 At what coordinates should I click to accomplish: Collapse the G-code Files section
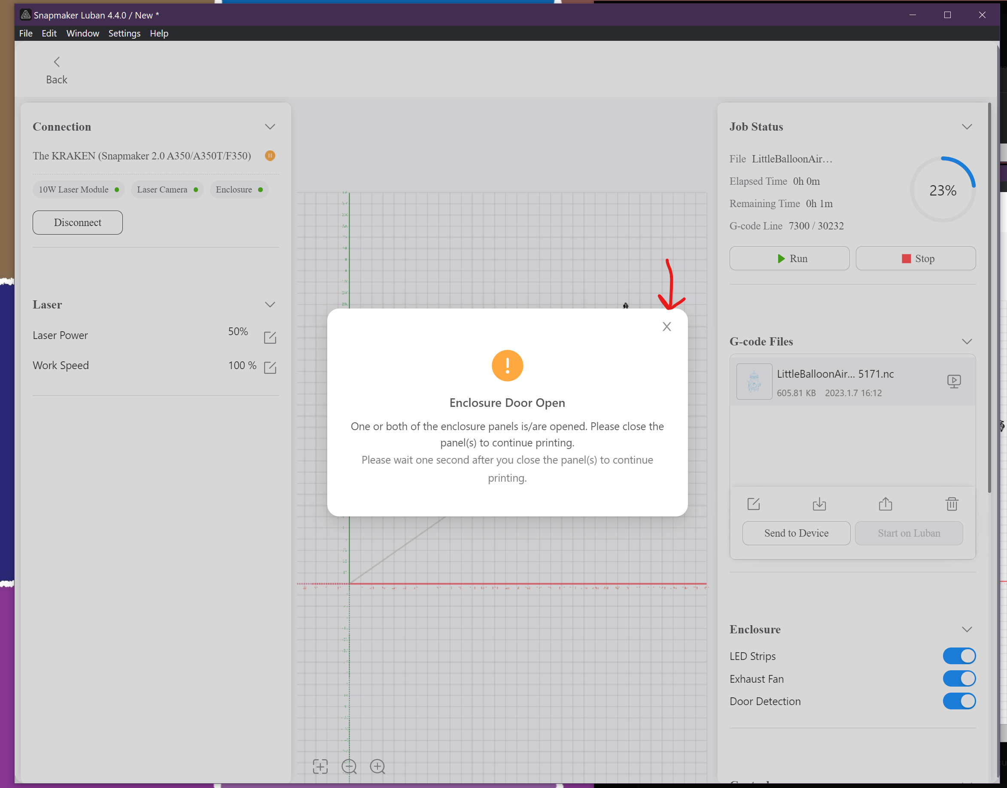967,342
